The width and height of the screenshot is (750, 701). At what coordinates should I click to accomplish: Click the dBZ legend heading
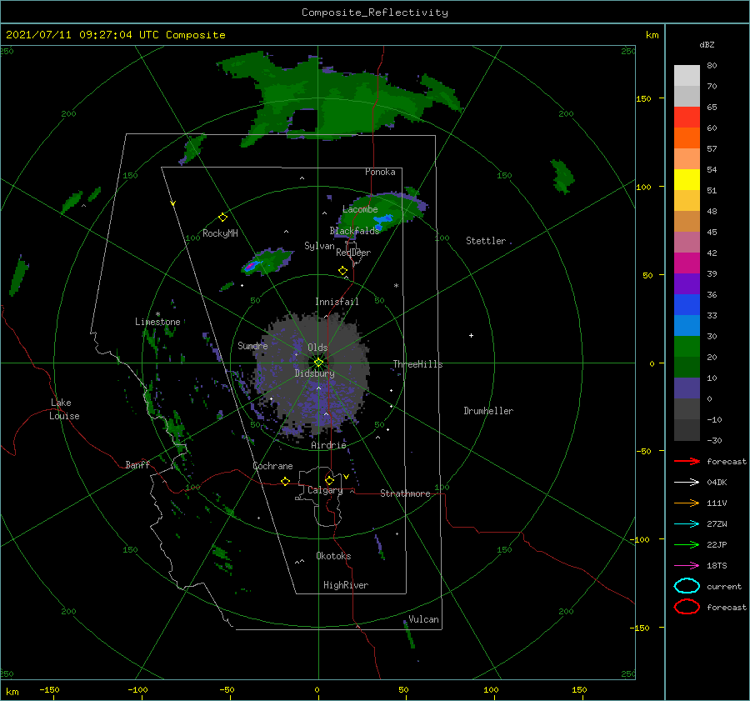click(x=707, y=44)
